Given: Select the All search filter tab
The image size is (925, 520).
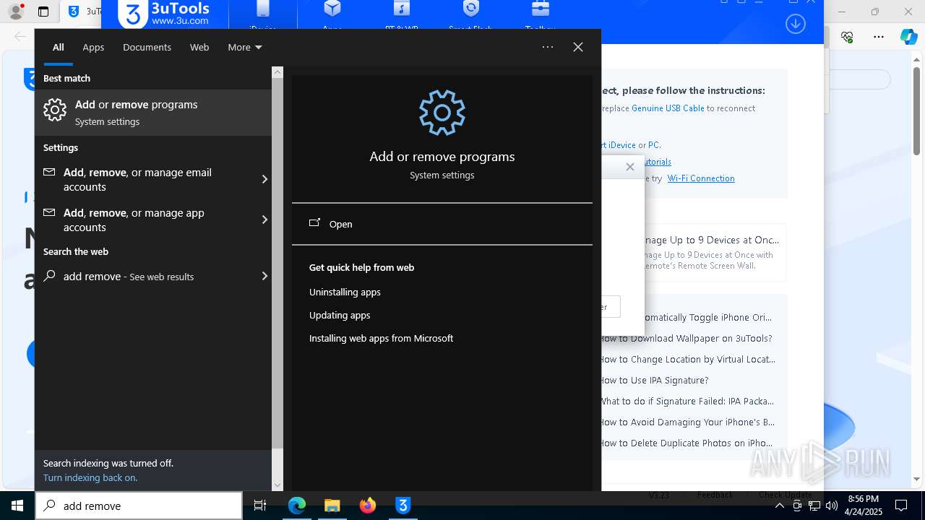Looking at the screenshot, I should pyautogui.click(x=59, y=47).
